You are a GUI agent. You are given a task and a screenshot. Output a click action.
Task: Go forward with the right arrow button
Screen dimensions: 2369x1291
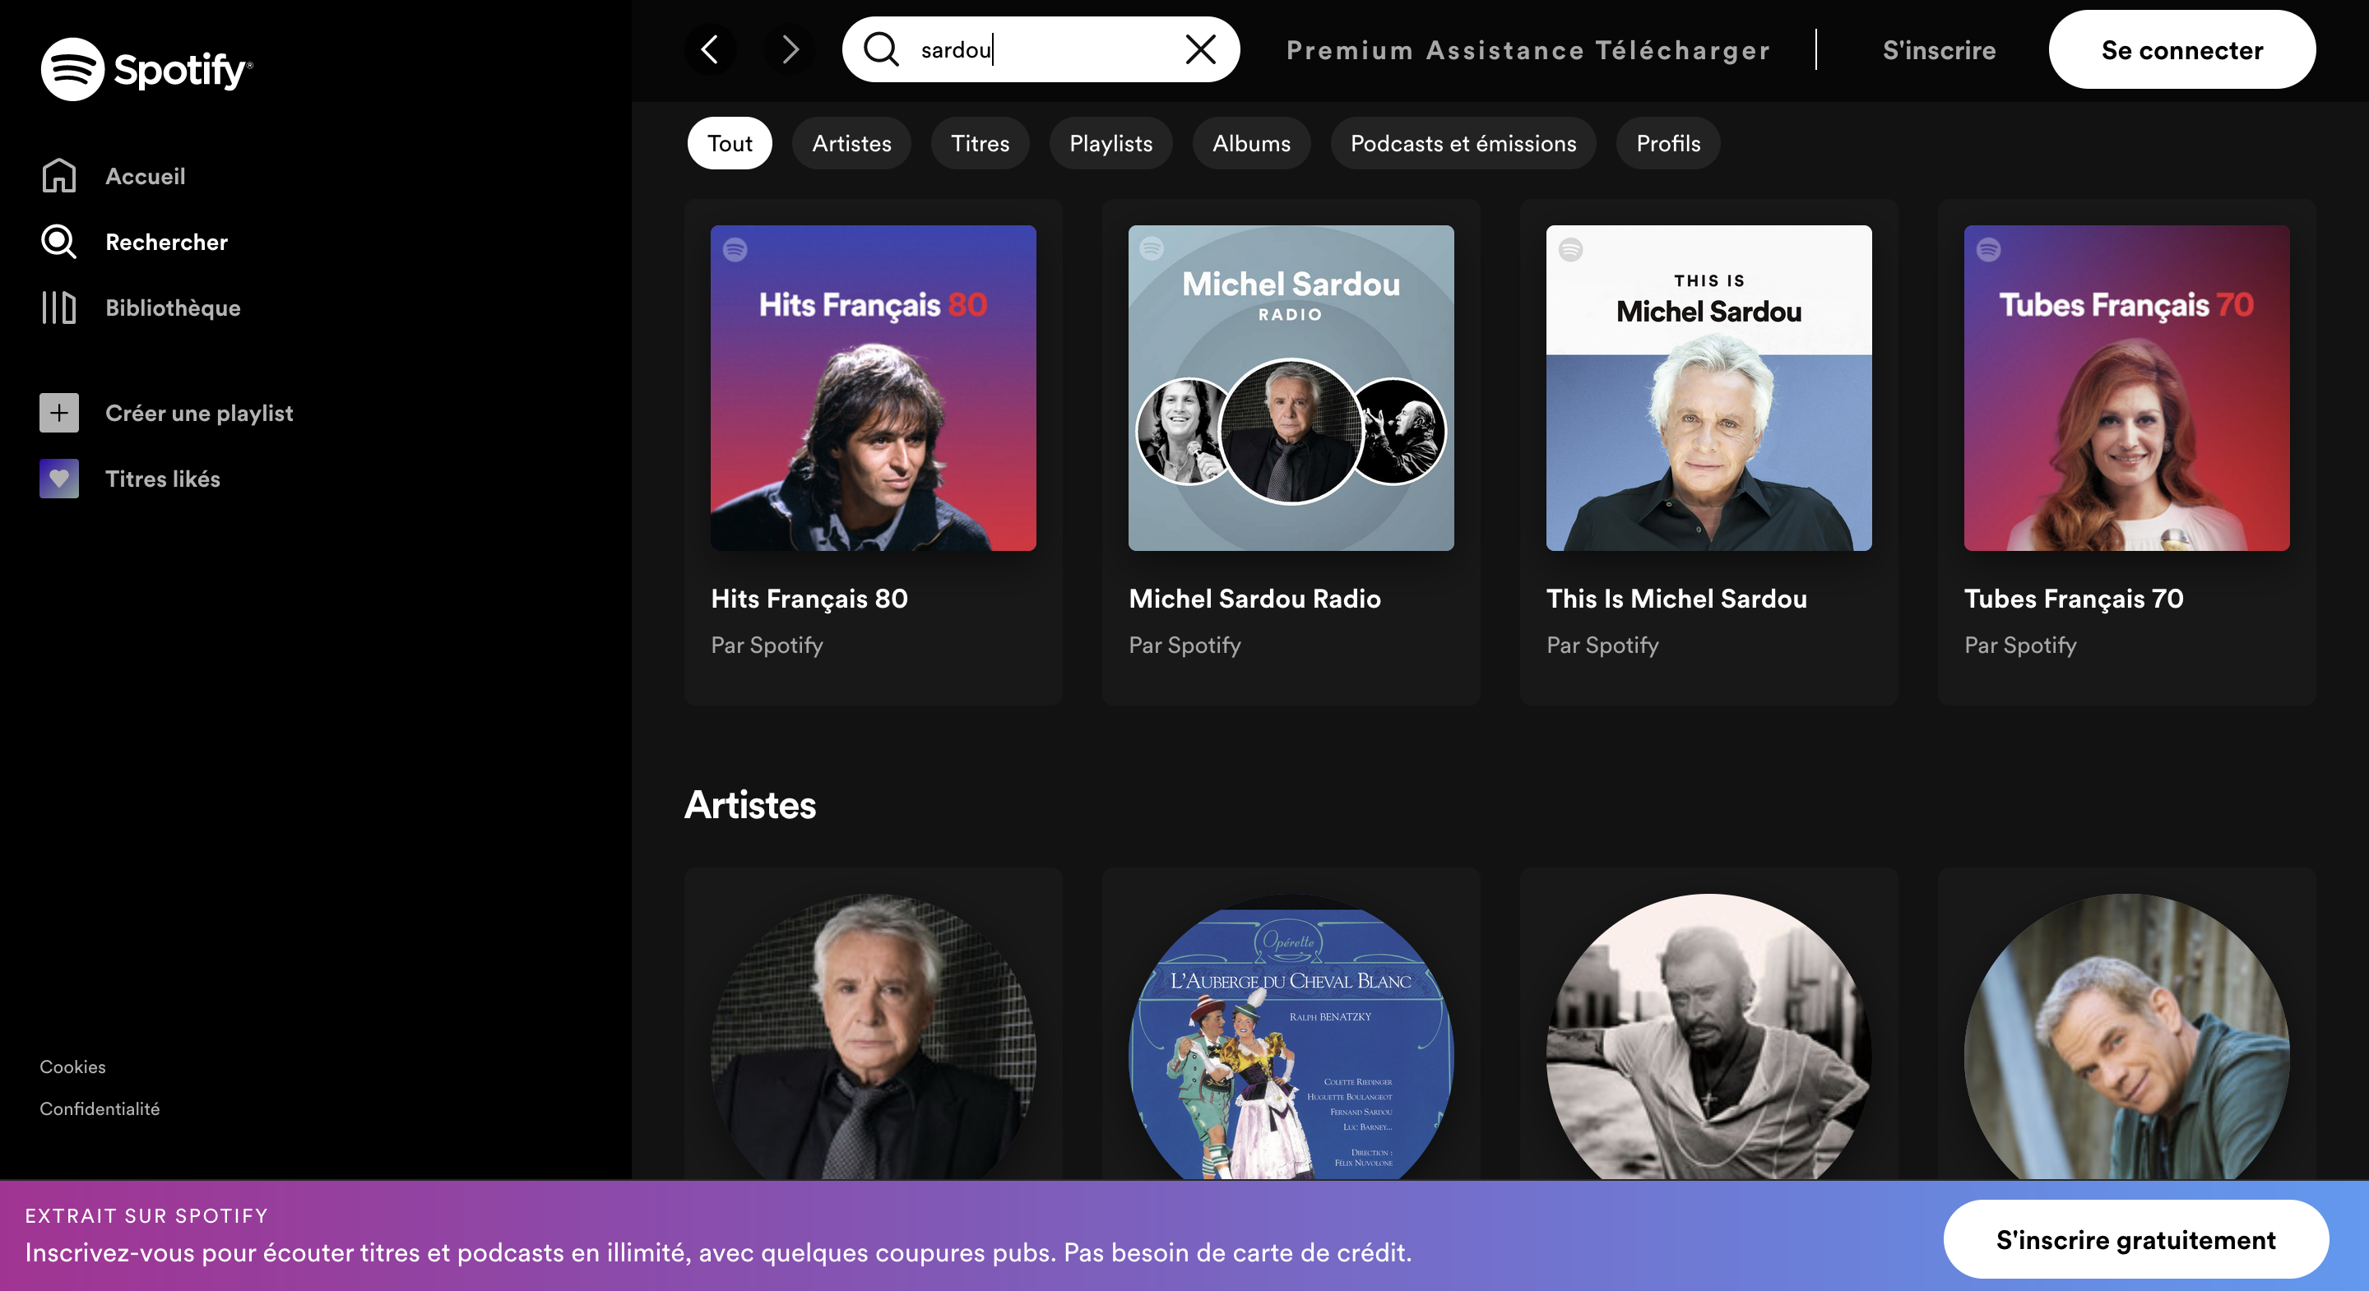coord(790,49)
